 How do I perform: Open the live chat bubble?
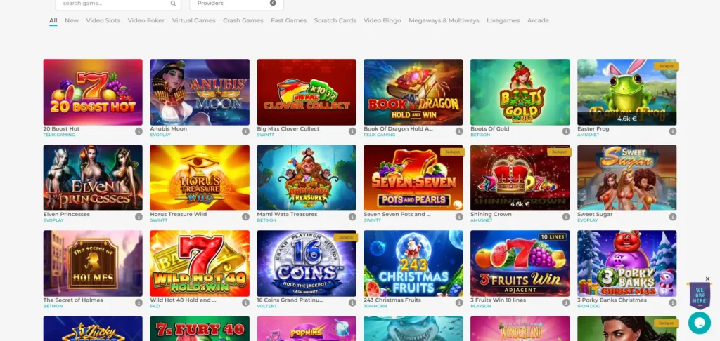700,323
